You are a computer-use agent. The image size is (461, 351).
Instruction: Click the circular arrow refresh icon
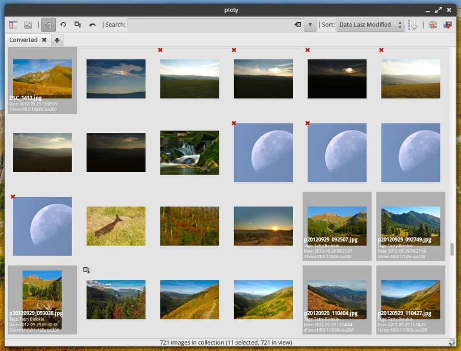coord(63,25)
